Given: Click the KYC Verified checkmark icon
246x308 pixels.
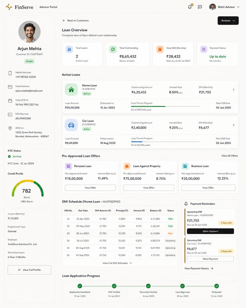Looking at the screenshot, I should coord(9,157).
